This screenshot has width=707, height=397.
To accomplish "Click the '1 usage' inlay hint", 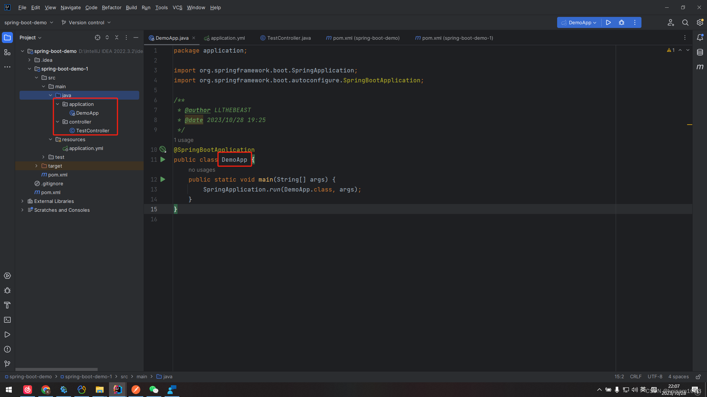I will click(x=183, y=140).
